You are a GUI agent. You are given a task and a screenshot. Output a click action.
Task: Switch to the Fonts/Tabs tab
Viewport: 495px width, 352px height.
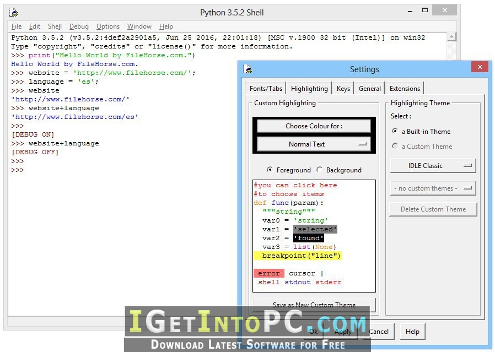(266, 89)
